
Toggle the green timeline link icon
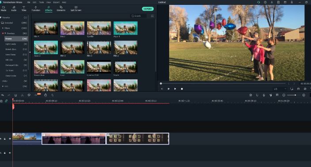click(x=6, y=101)
